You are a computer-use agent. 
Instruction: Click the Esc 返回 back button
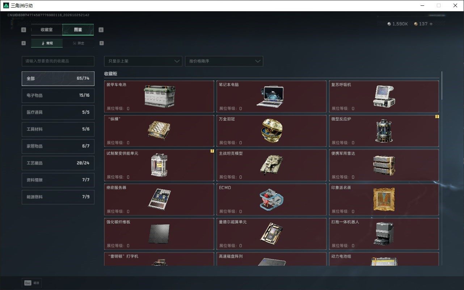(31, 283)
